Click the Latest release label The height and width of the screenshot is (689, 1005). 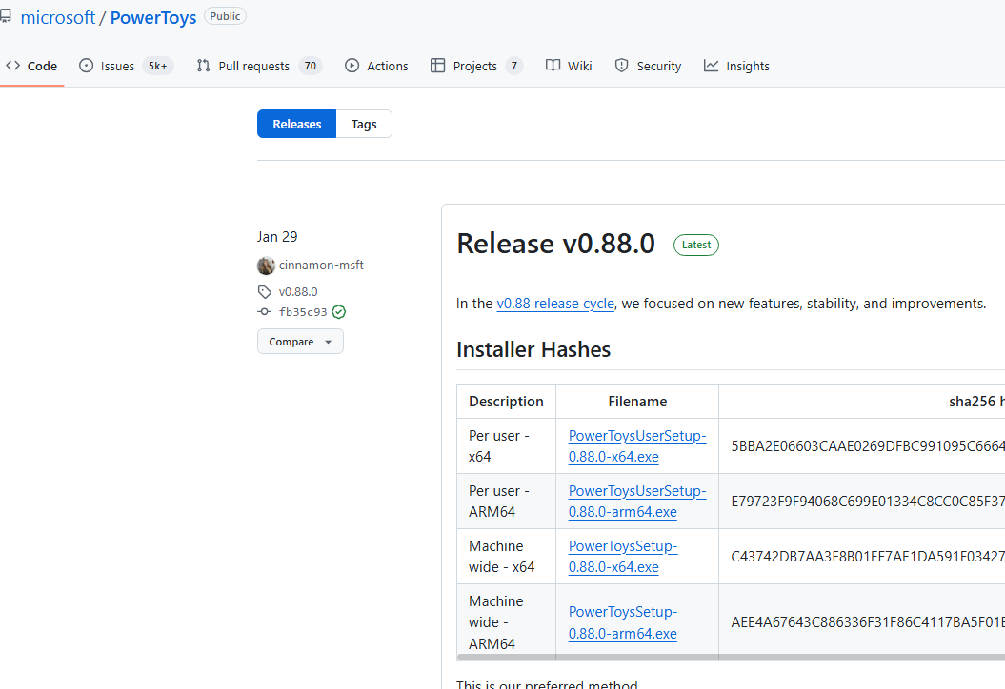tap(696, 246)
